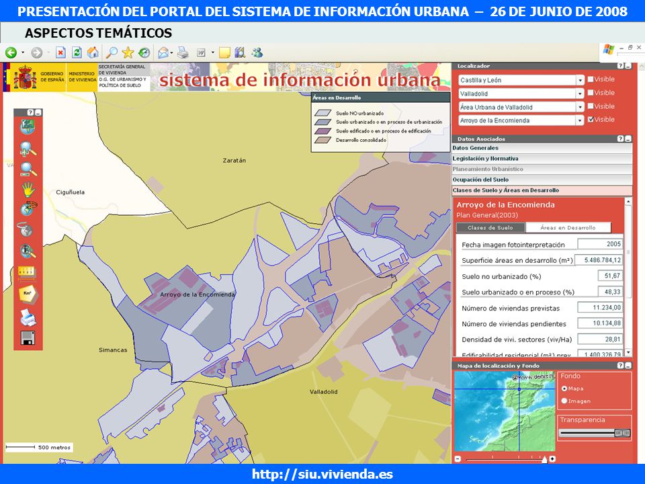Open help for the localization map panel
This screenshot has width=645, height=484.
pyautogui.click(x=621, y=366)
